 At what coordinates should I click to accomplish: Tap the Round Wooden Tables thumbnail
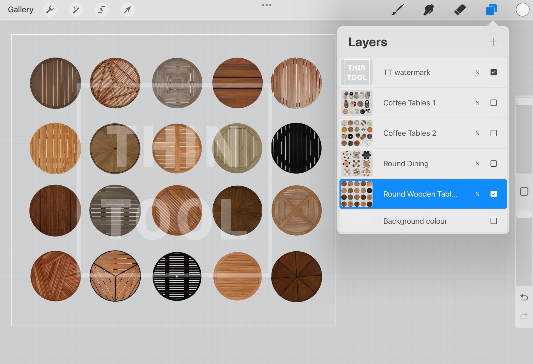coord(357,194)
